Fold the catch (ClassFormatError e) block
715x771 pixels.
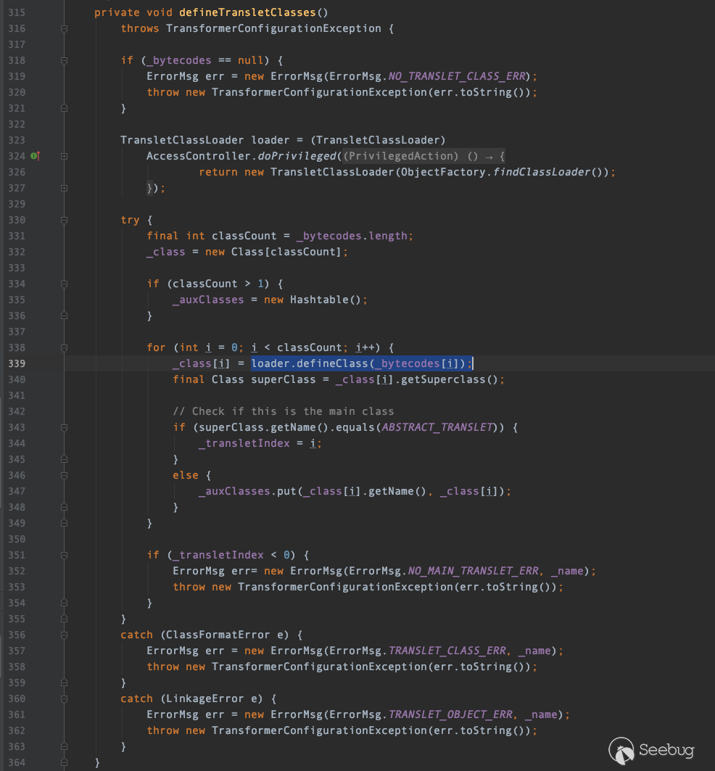point(64,635)
